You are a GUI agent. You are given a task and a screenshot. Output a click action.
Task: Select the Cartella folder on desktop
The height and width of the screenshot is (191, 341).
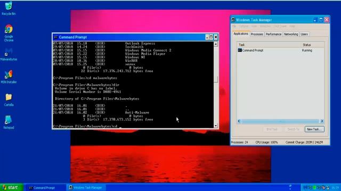pos(9,100)
